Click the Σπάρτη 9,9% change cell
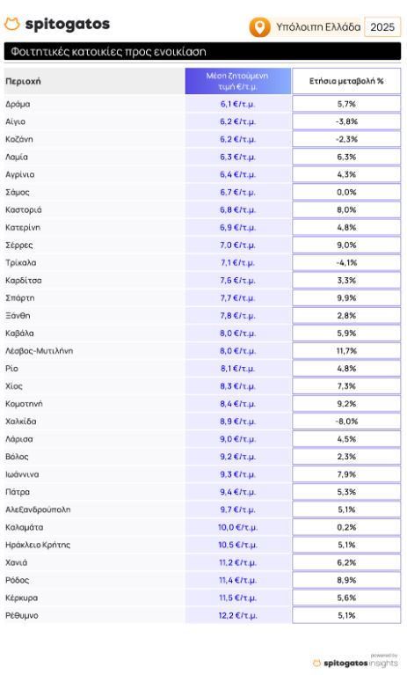The width and height of the screenshot is (407, 675). pyautogui.click(x=346, y=297)
